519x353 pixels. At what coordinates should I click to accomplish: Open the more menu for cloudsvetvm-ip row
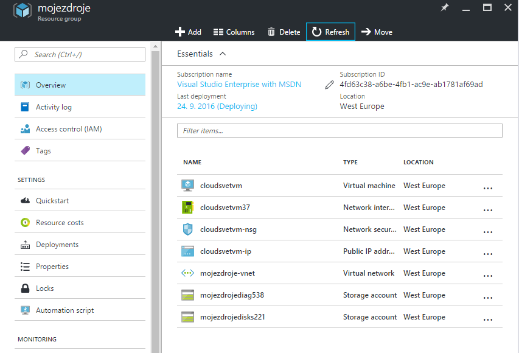coord(488,254)
